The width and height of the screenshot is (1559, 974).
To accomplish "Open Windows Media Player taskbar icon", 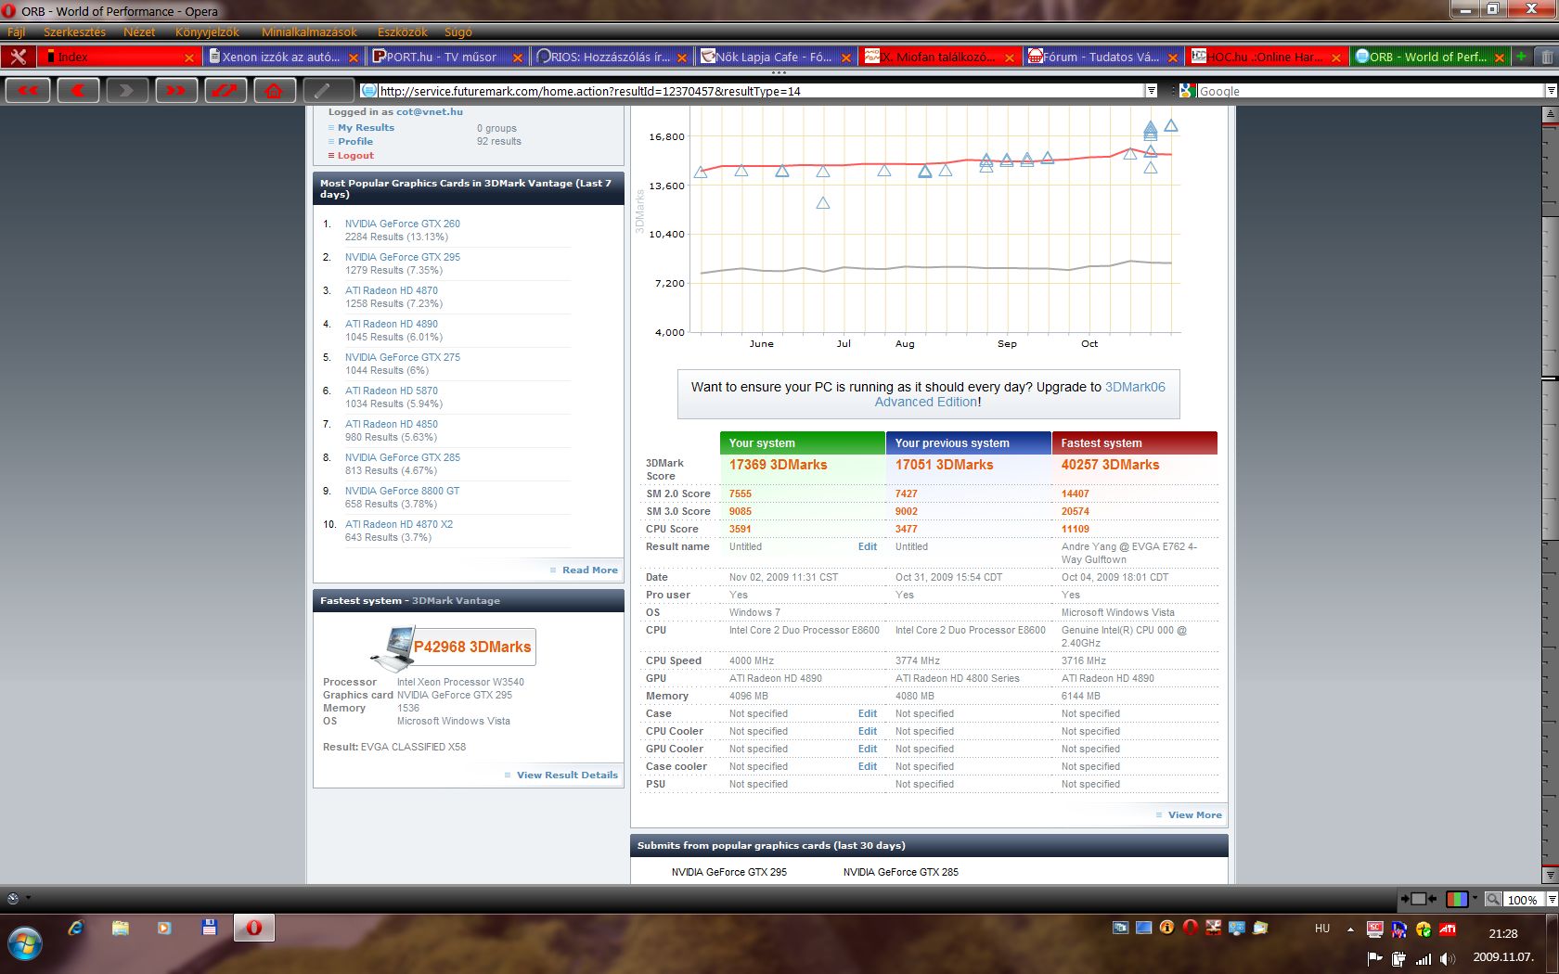I will pos(164,928).
